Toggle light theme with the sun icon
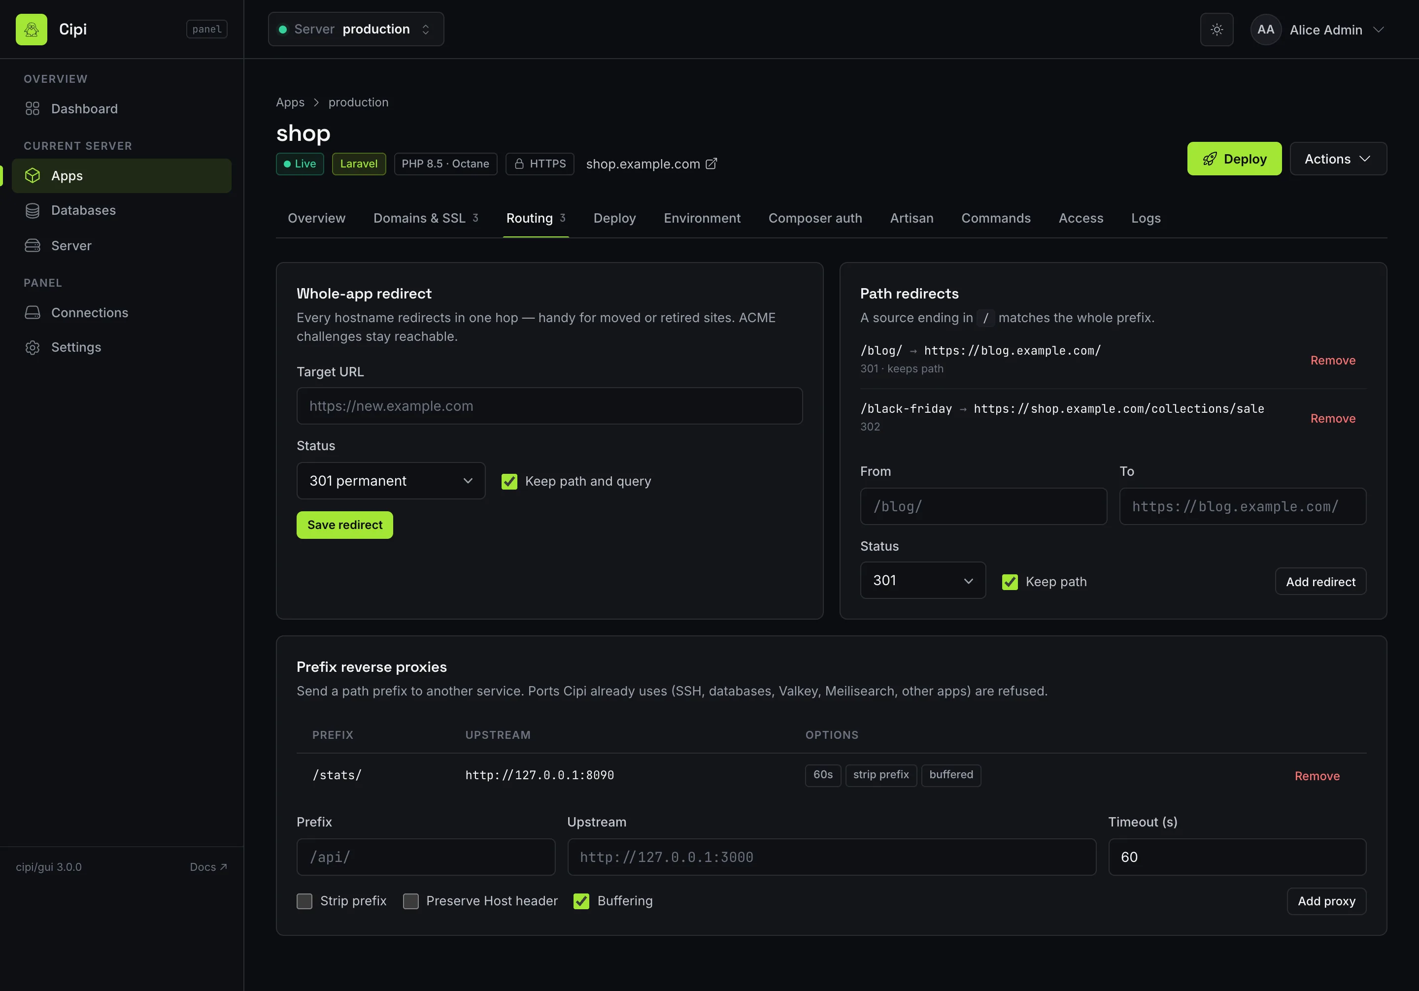 [x=1216, y=29]
